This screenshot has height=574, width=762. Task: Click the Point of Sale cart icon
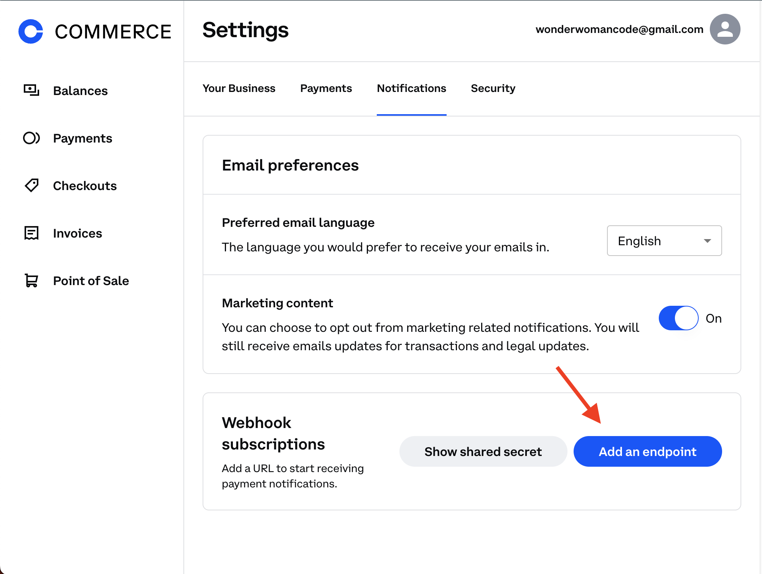point(31,280)
